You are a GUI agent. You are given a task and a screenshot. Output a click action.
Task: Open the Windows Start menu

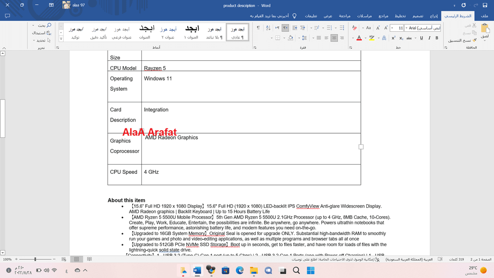[311, 270]
